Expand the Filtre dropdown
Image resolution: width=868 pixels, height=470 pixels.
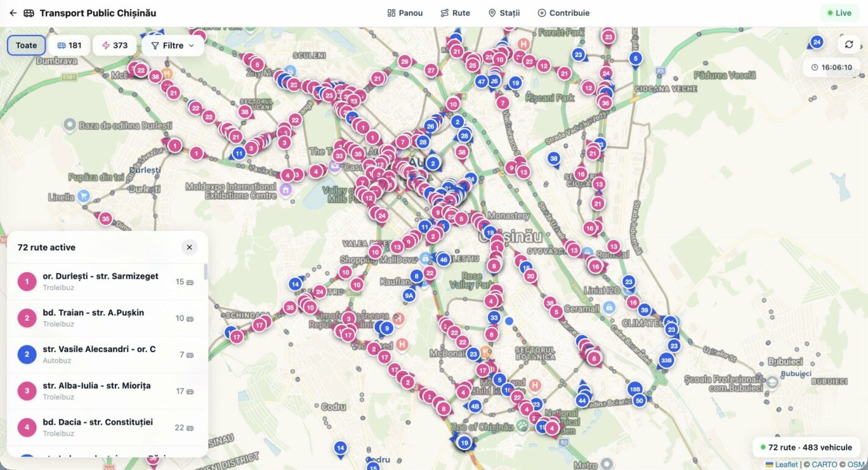172,45
